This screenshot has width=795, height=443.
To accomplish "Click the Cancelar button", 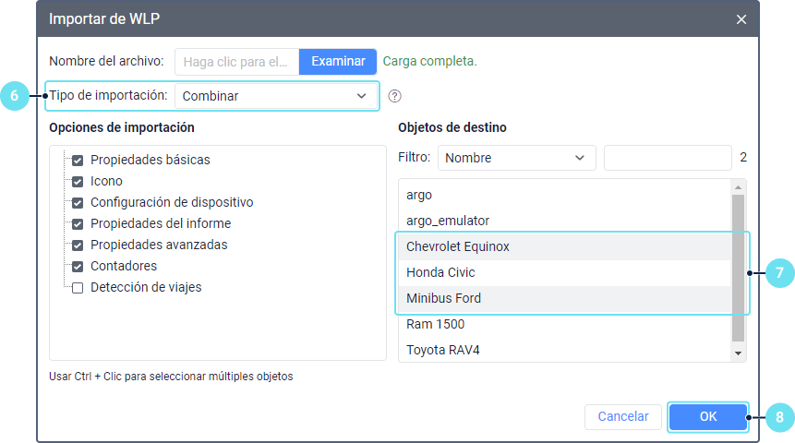I will (622, 416).
